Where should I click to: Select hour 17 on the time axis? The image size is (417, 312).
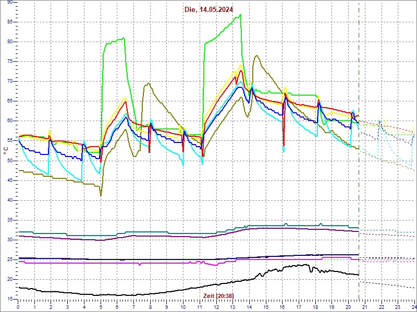pyautogui.click(x=299, y=307)
